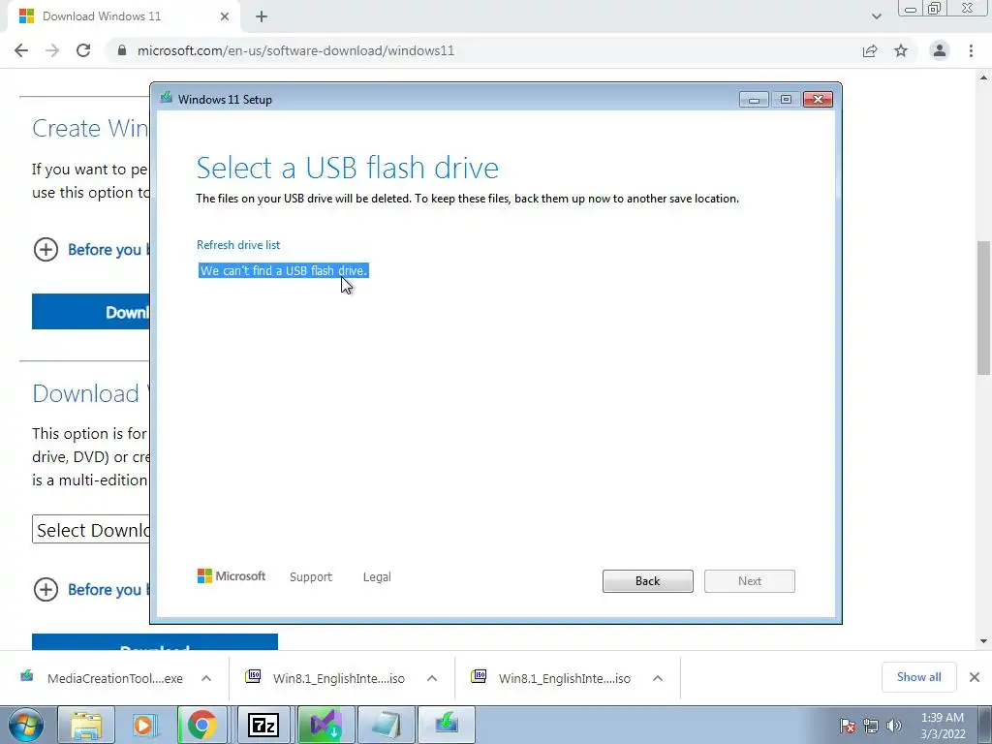
Task: Click scrollbar up arrow on webpage
Action: (984, 77)
